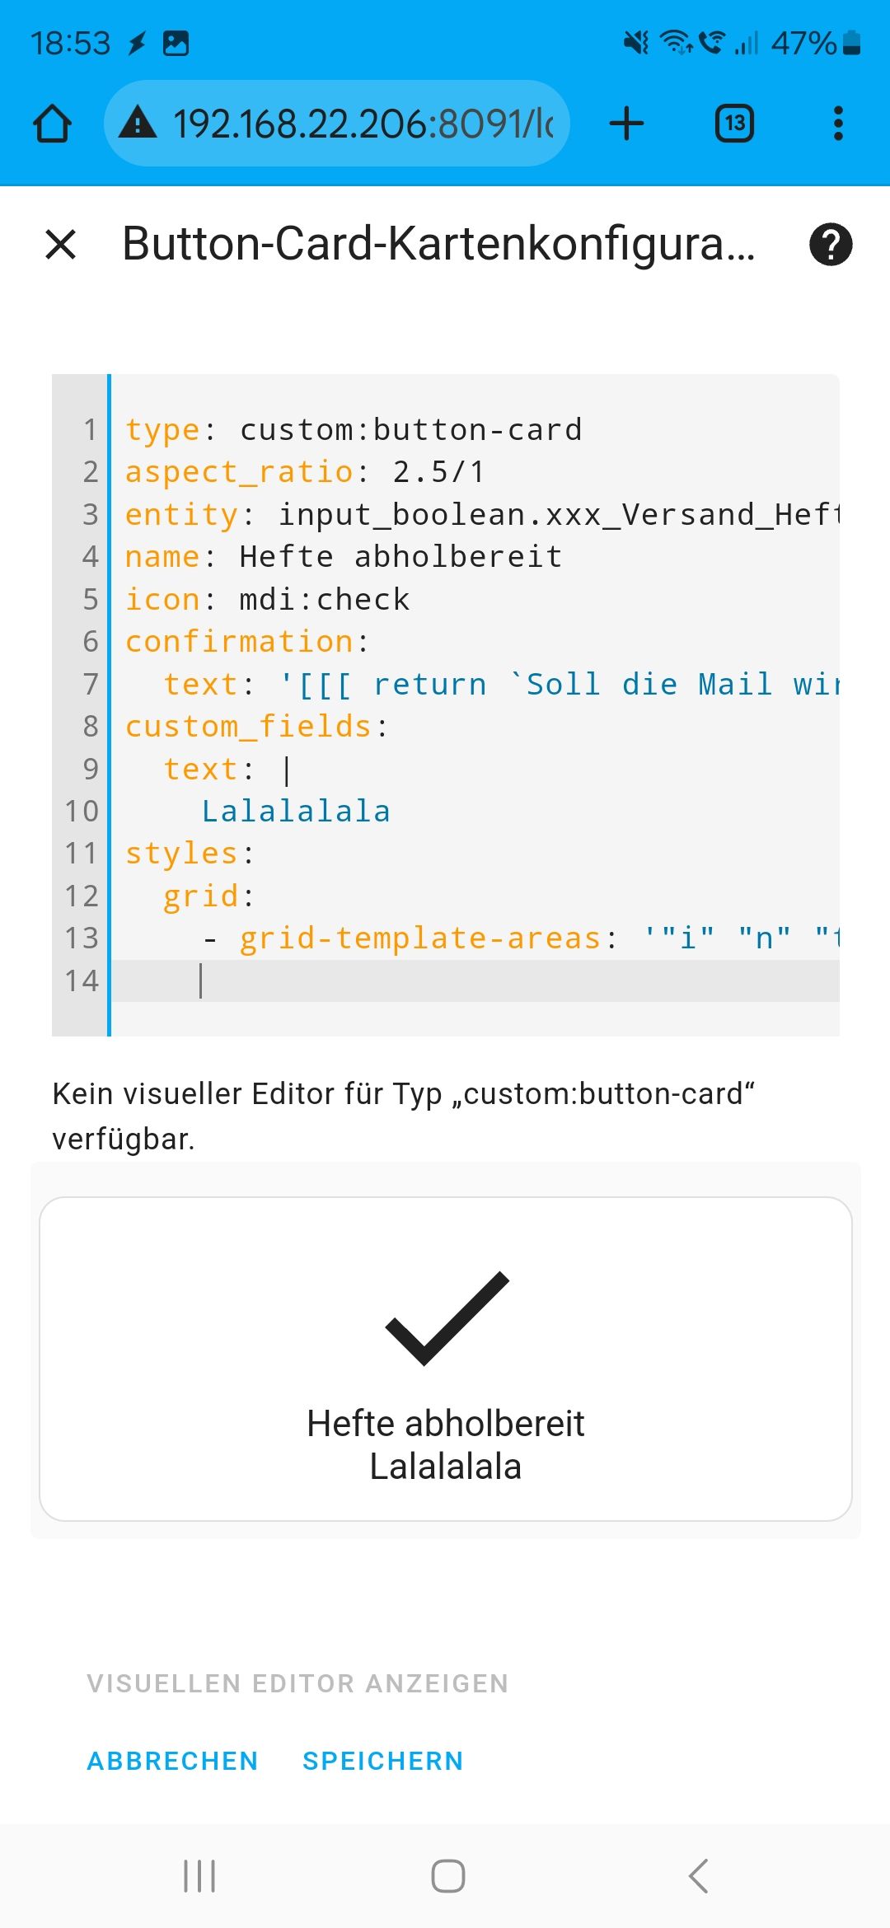Open the help question mark icon
The width and height of the screenshot is (890, 1928).
pos(830,245)
